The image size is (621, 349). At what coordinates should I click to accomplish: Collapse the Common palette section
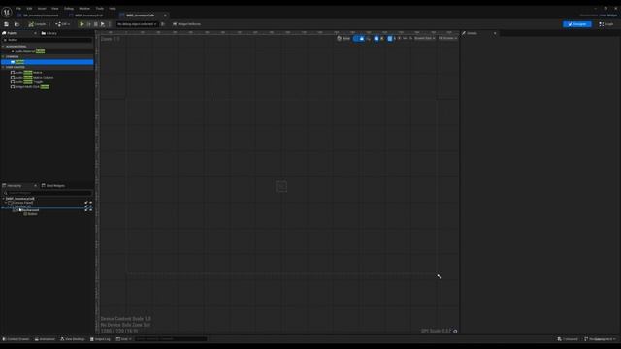click(x=4, y=57)
